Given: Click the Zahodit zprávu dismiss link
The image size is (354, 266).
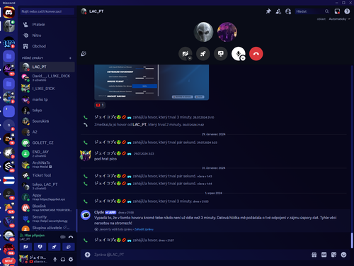Looking at the screenshot, I should 144,229.
